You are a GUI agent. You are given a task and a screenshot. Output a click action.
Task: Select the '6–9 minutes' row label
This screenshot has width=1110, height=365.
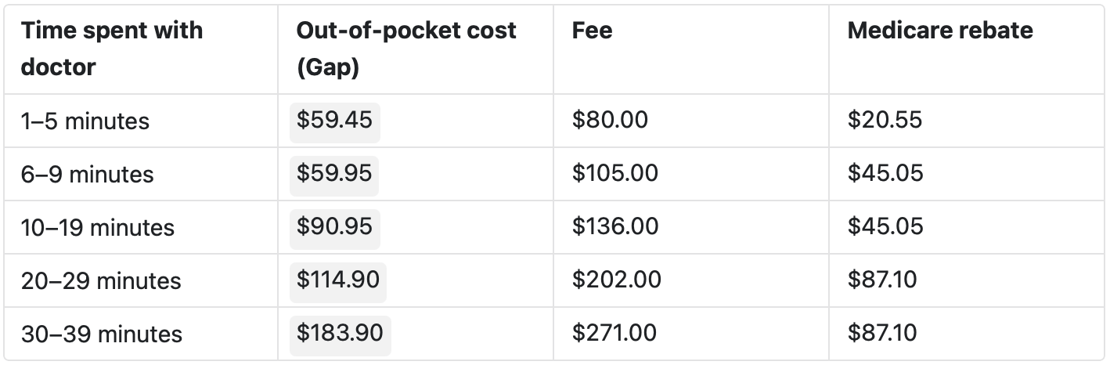pos(87,175)
